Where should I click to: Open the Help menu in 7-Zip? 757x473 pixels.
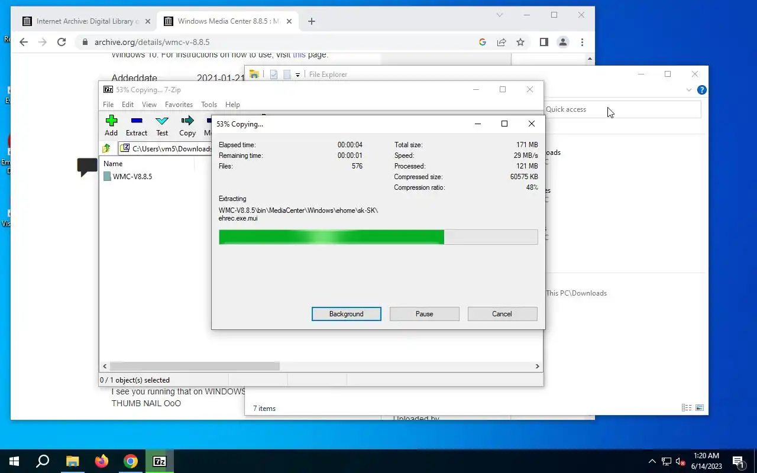pos(232,105)
